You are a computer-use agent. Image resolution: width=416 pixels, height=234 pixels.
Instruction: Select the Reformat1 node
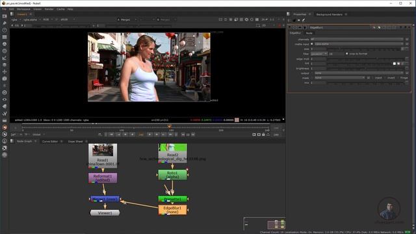[103, 178]
